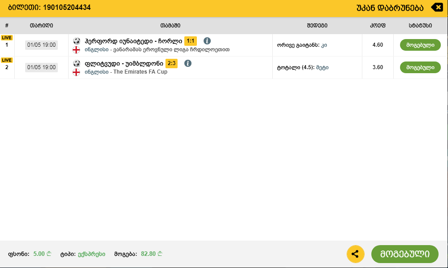Click ვანარამას ეროვნული ლიგა league text
The width and height of the screenshot is (448, 268).
click(x=171, y=49)
